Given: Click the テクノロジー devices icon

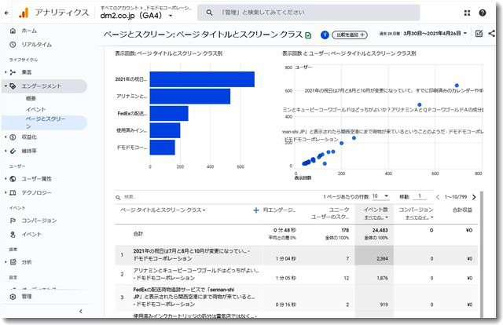Looking at the screenshot, I should coord(13,192).
